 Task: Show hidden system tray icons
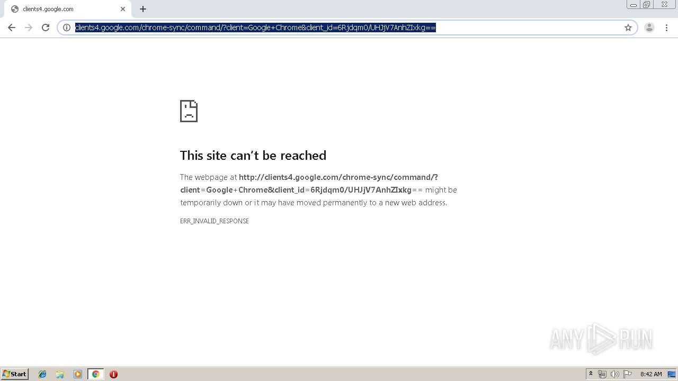(x=591, y=374)
